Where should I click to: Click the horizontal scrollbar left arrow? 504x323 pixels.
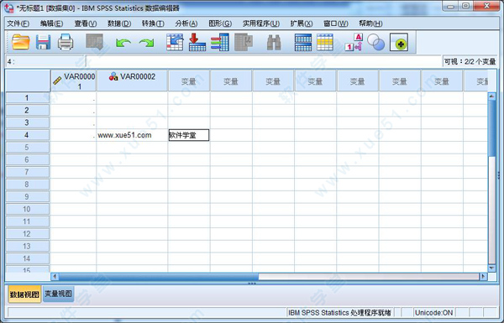click(55, 277)
